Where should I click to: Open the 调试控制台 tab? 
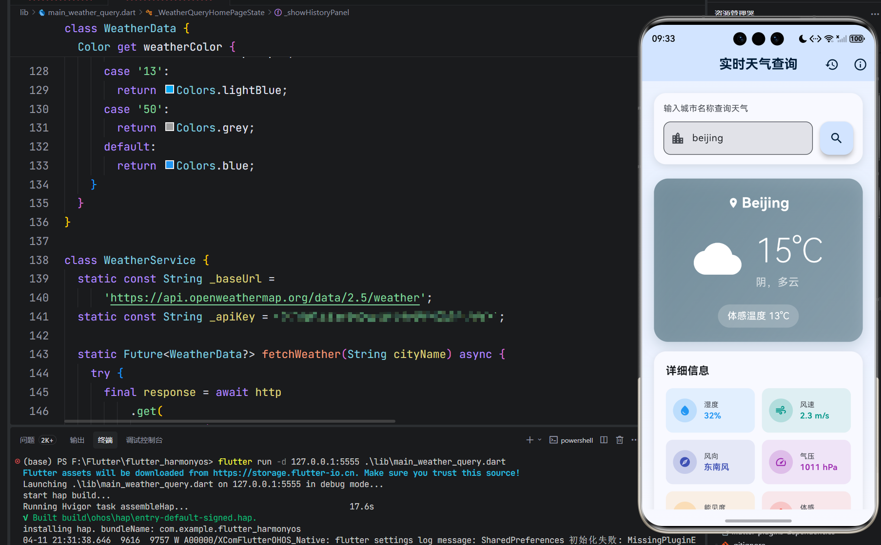tap(144, 440)
